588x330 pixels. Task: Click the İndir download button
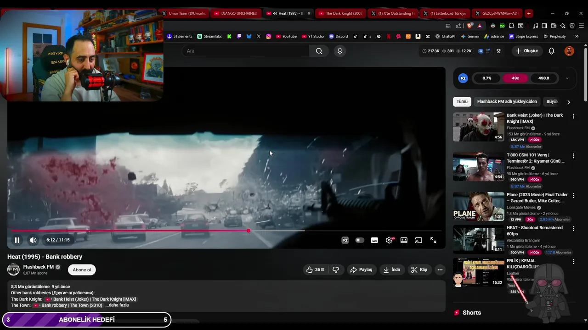click(392, 269)
